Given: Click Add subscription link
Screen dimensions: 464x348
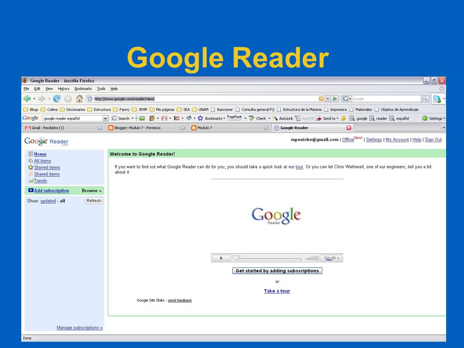Looking at the screenshot, I should point(52,190).
